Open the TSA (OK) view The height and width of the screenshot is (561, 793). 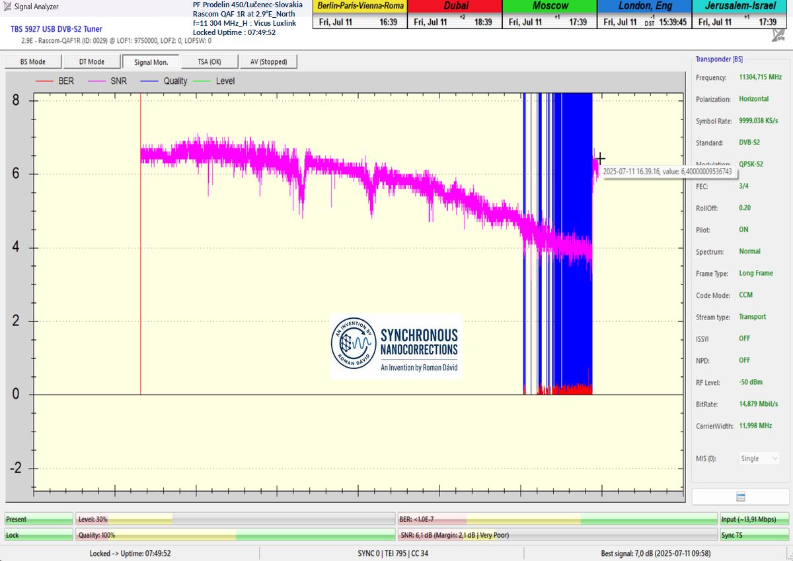click(209, 62)
